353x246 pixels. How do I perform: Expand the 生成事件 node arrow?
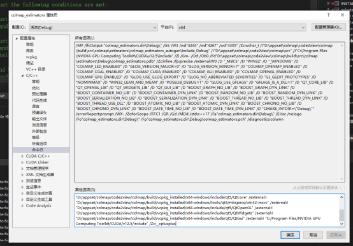(x=22, y=187)
